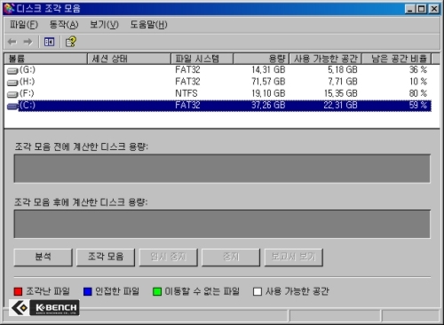Screen dimensions: 444x325
Task: Click the 분석 button
Action: (x=44, y=258)
